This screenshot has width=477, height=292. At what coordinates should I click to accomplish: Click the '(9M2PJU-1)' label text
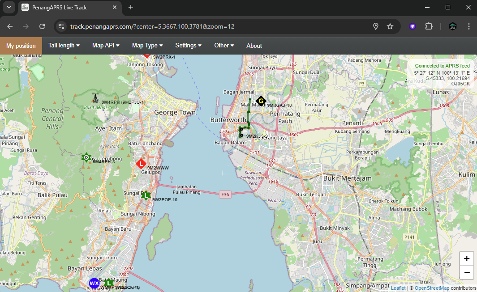pos(133,102)
